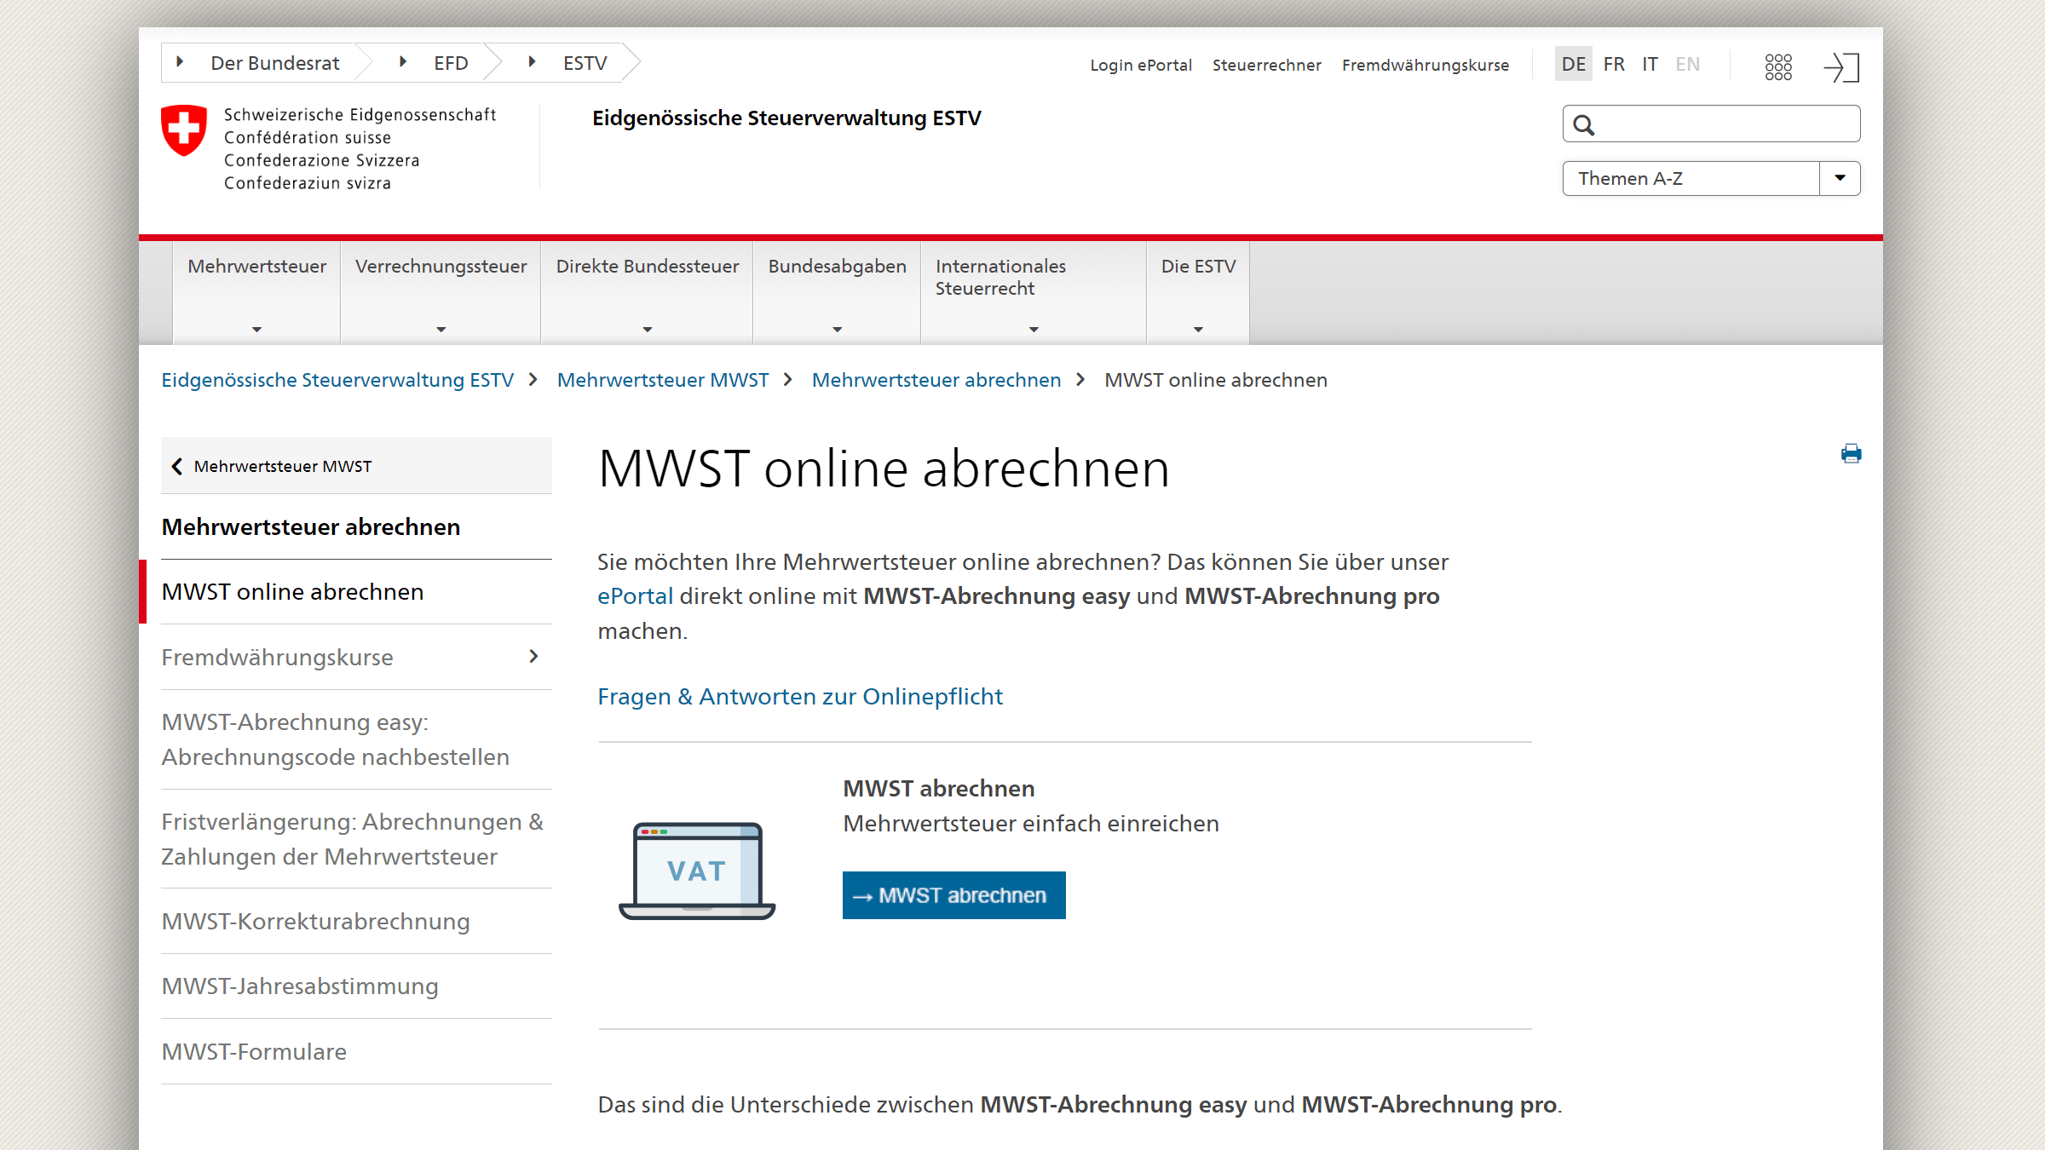This screenshot has height=1150, width=2045.
Task: Expand Fremdwährungskurse sidebar arrow
Action: click(534, 657)
